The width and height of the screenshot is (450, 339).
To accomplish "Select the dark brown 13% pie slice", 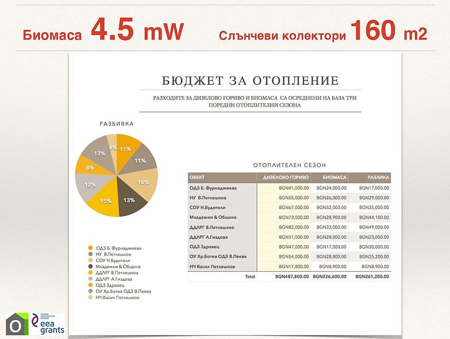I will [129, 200].
